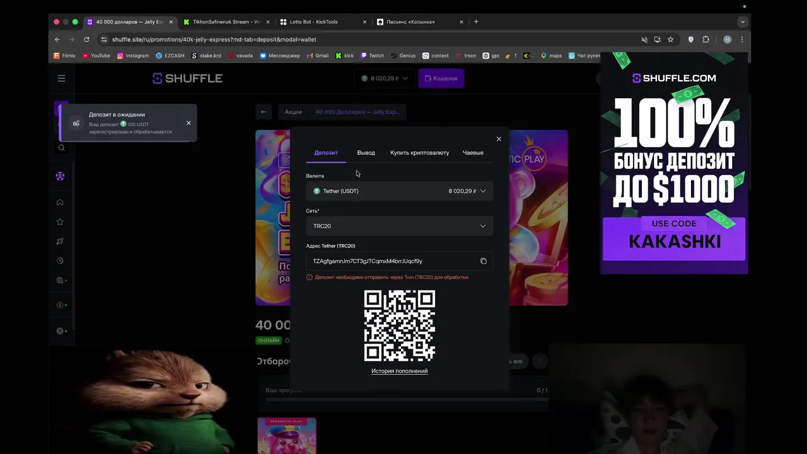Open the Chrome three-dot menu
This screenshot has width=807, height=454.
[x=742, y=39]
